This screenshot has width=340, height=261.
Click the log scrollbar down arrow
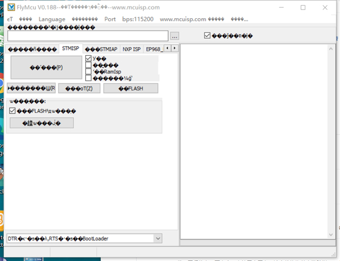pos(331,235)
